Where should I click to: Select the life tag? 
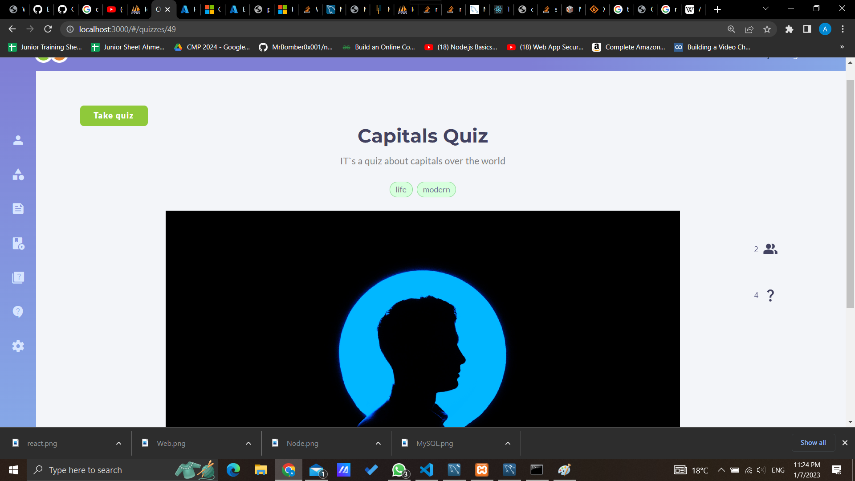(x=401, y=190)
